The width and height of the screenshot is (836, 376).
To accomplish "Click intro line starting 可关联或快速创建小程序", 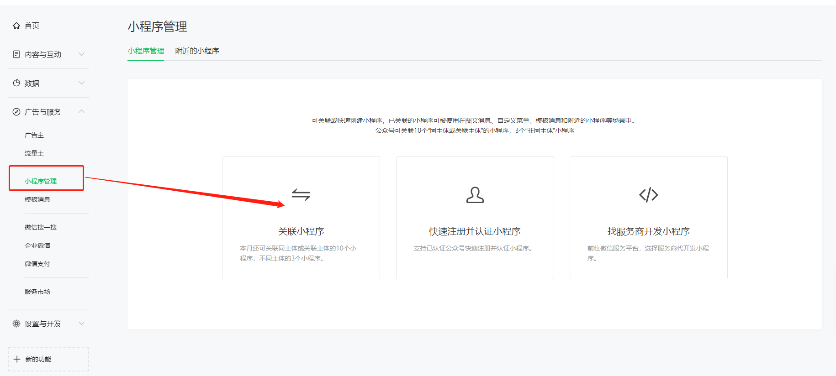I will pos(474,120).
